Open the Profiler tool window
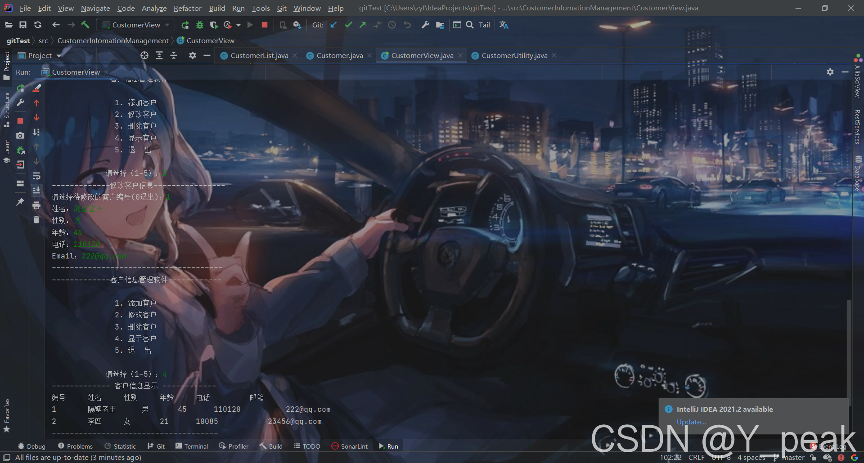 point(234,446)
